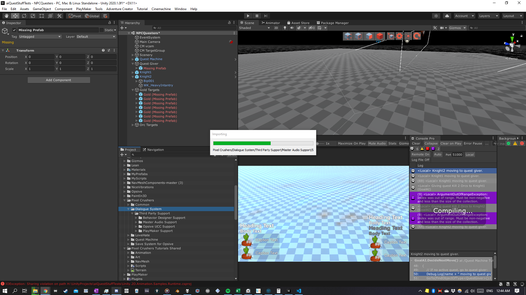This screenshot has width=526, height=295.
Task: Toggle scene audio speaker icon
Action: click(292, 28)
